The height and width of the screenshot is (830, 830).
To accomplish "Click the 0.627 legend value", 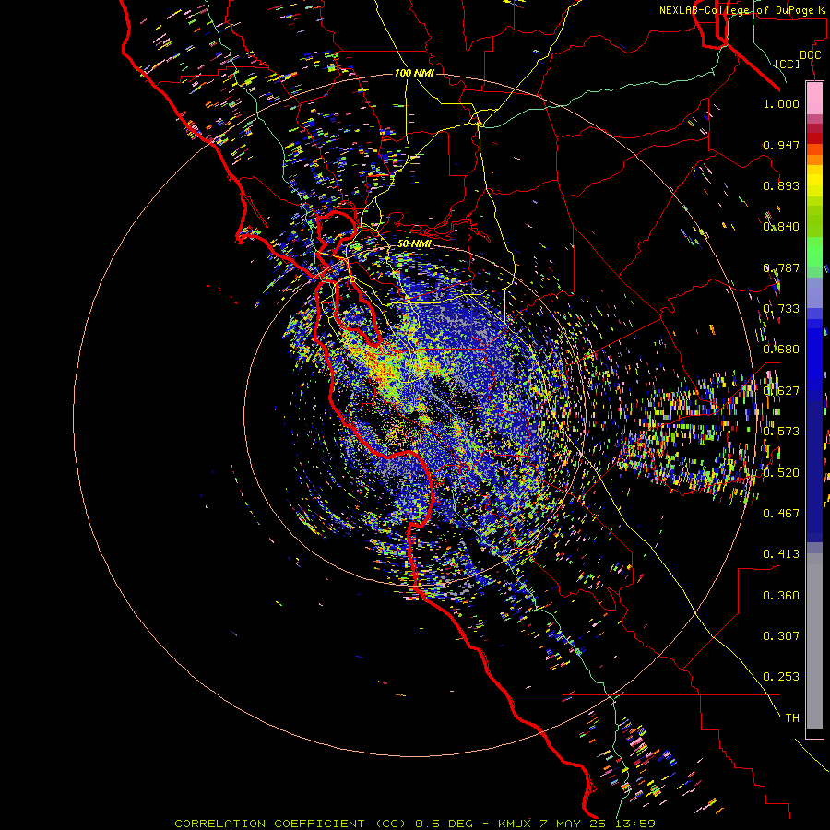I will click(781, 391).
